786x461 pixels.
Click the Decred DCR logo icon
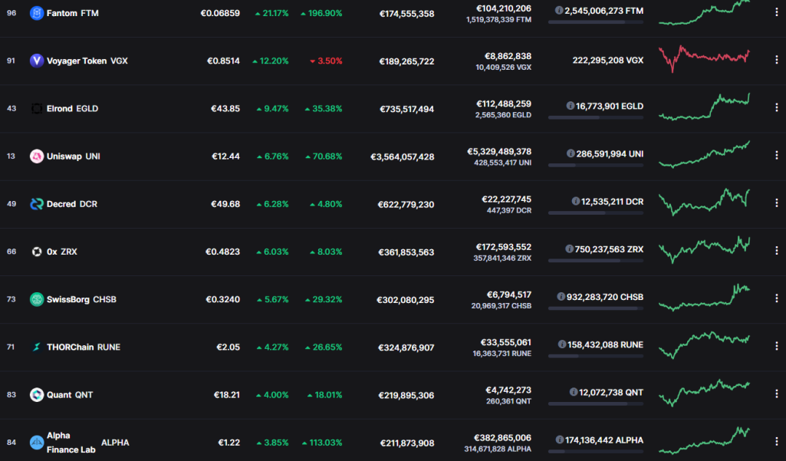point(37,204)
